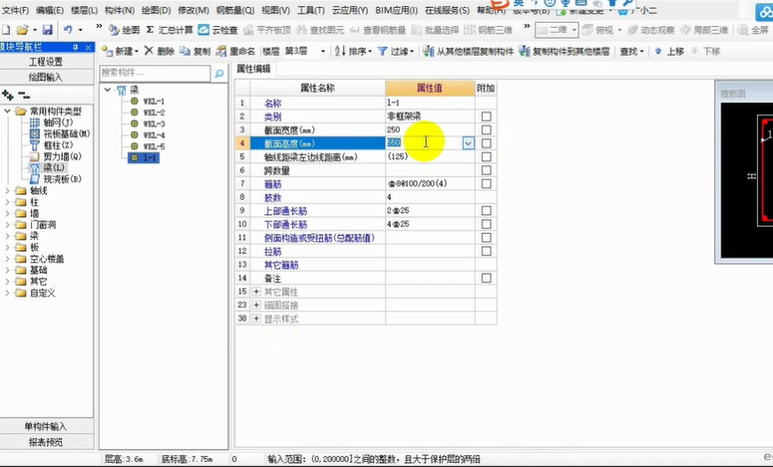
Task: Expand row 38 显示样式
Action: point(256,319)
